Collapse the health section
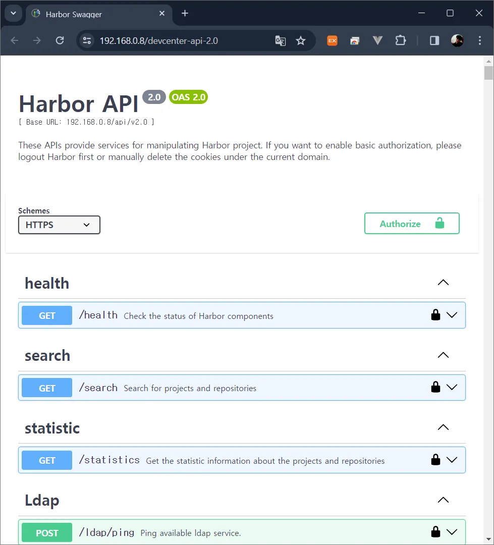This screenshot has width=494, height=545. pyautogui.click(x=443, y=283)
